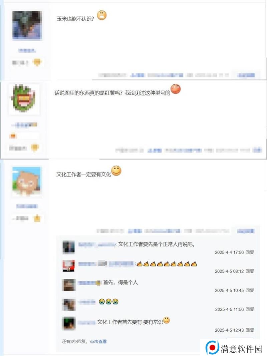Click 回复 next to 2025-4-4 17:56
267x356 pixels.
tap(250, 252)
